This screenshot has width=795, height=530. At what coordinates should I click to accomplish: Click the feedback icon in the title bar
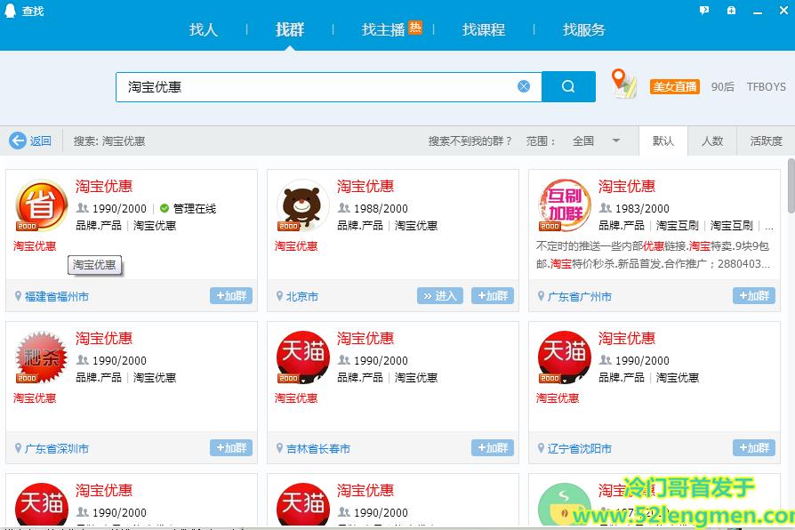point(703,9)
